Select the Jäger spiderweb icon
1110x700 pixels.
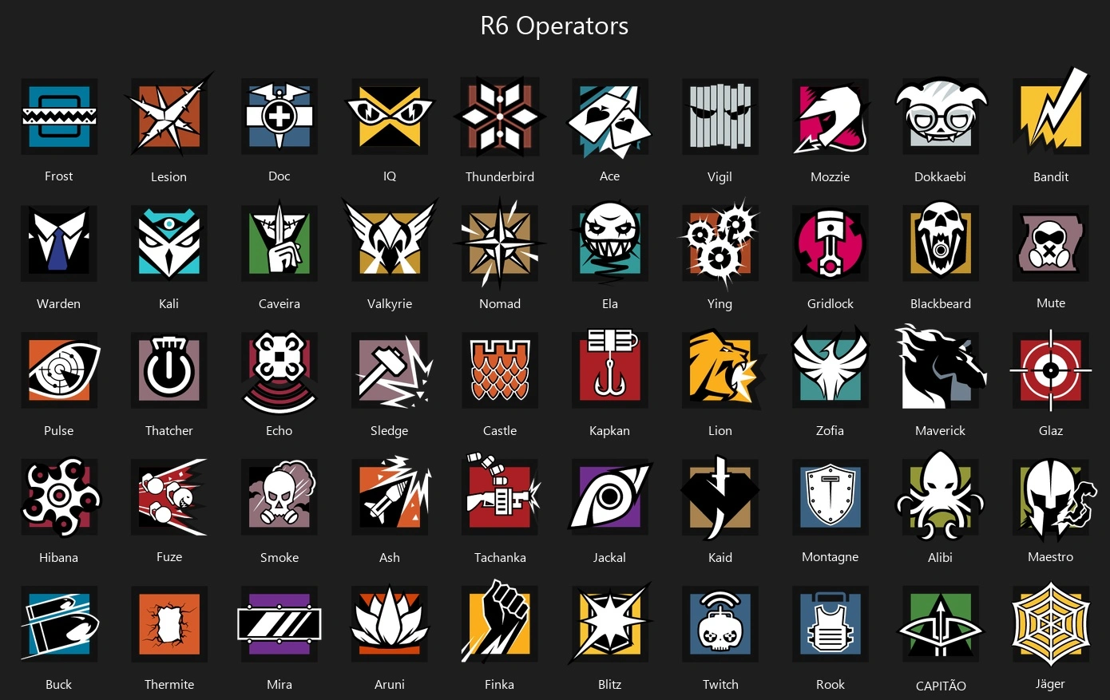[x=1051, y=624]
